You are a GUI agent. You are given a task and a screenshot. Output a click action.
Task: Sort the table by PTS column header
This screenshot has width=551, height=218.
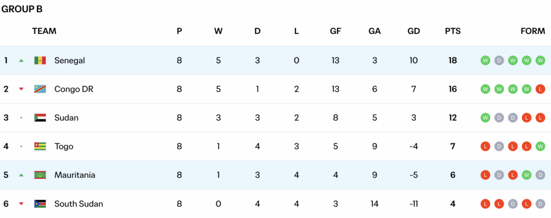tap(453, 31)
